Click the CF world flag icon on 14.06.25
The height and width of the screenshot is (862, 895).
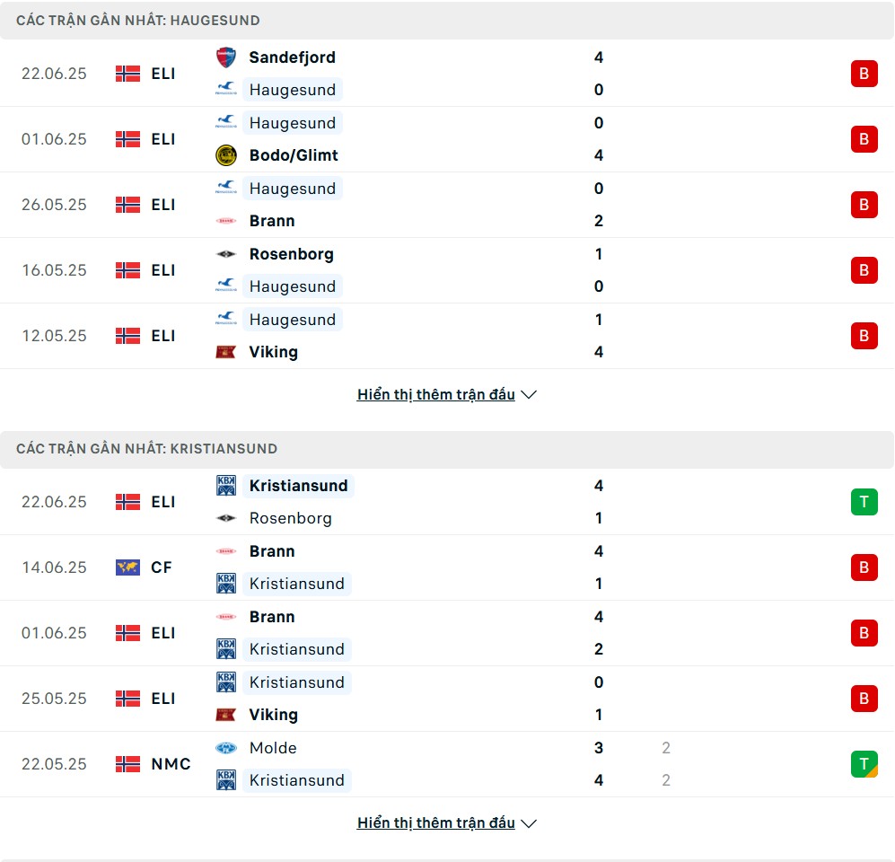[x=127, y=567]
